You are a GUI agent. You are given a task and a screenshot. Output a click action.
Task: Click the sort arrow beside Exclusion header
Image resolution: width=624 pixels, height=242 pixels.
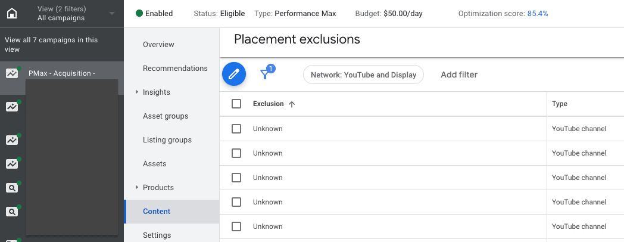pyautogui.click(x=291, y=104)
